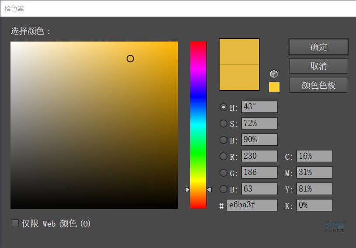Confirm with the 确定 button

[318, 47]
